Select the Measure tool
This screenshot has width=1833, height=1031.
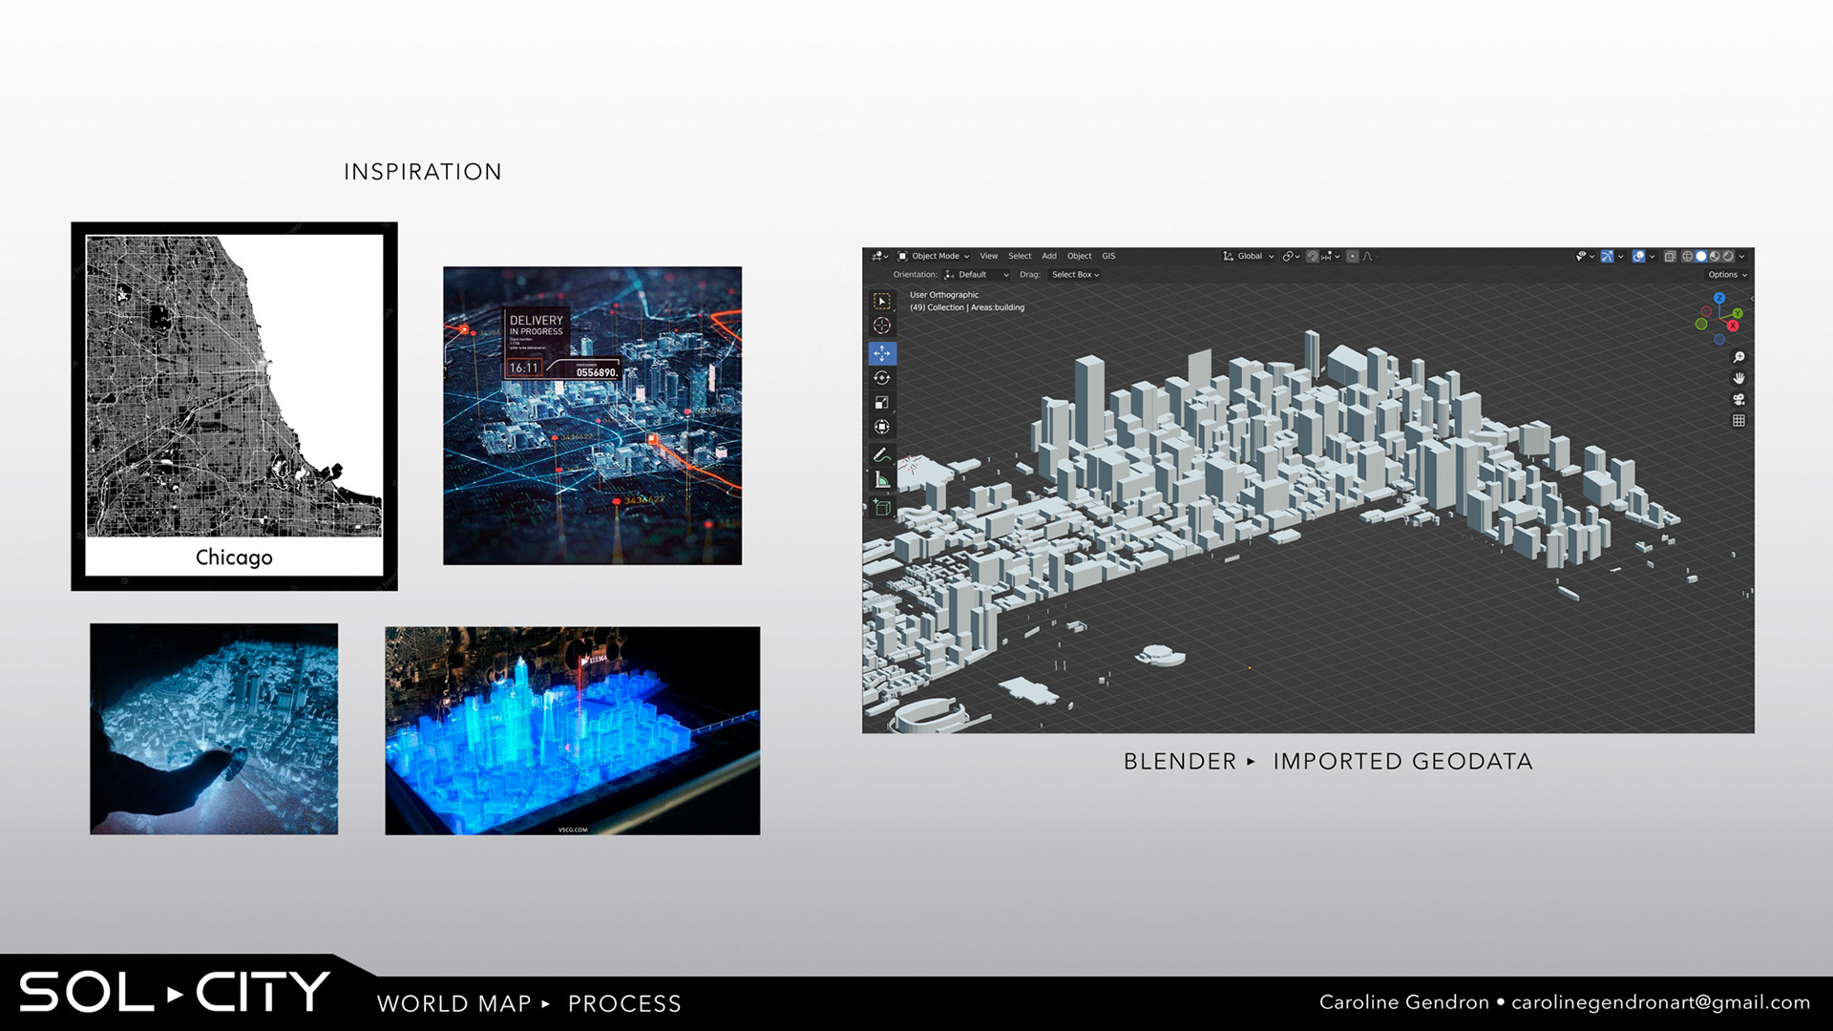(x=881, y=480)
